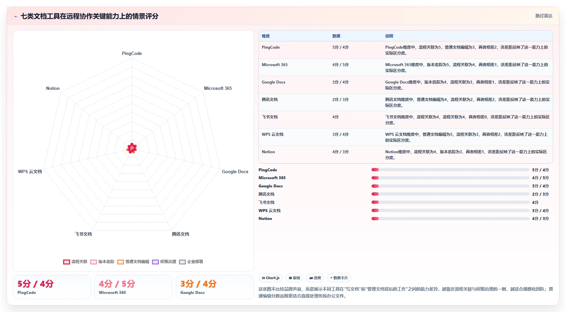Click the PingCode progress bar
This screenshot has height=312, width=566.
tap(450, 170)
